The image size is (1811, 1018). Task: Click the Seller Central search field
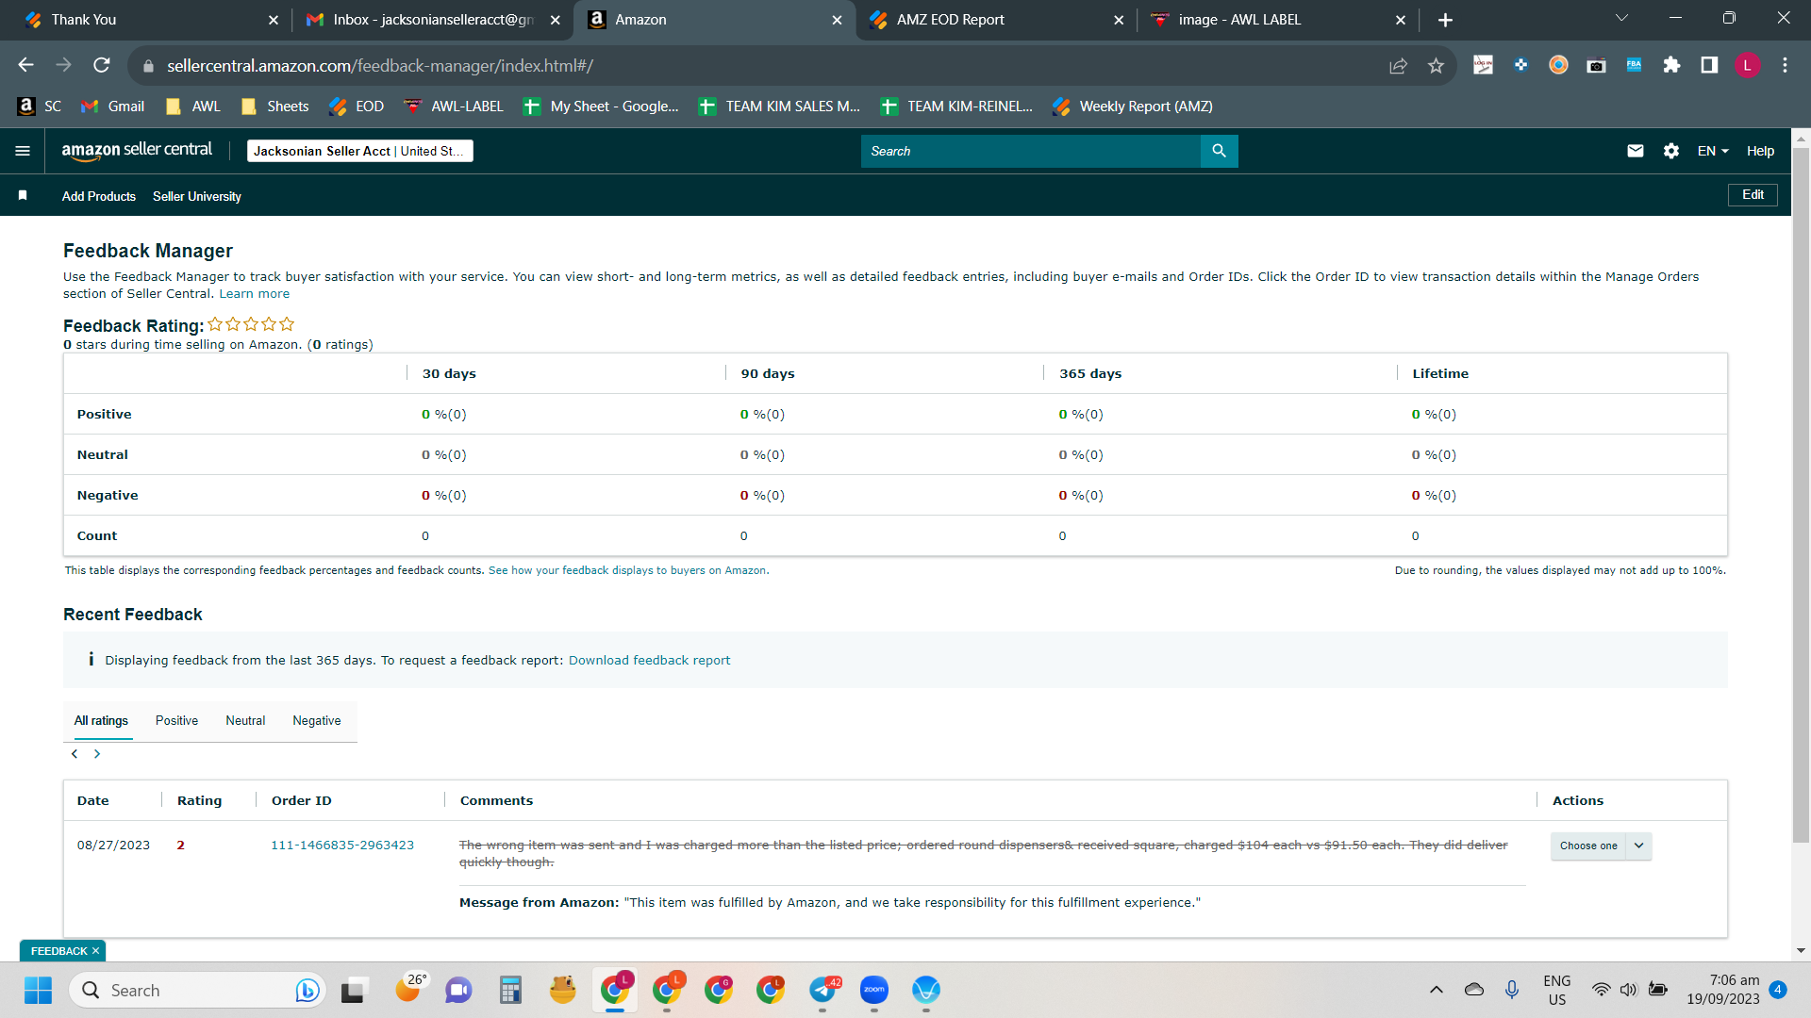click(1030, 151)
